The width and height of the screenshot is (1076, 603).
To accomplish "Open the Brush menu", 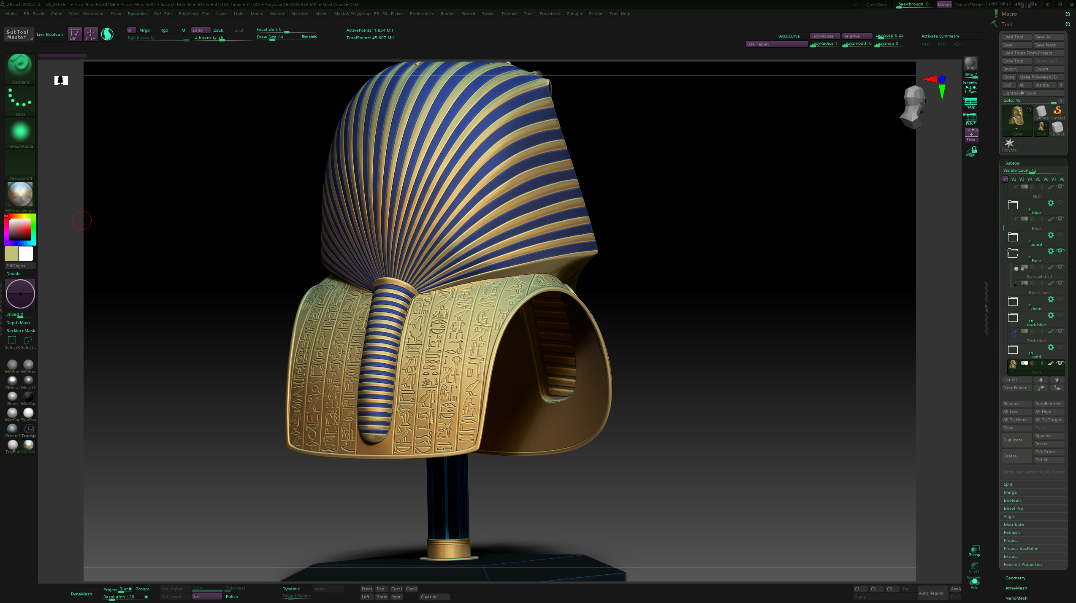I will click(x=38, y=14).
